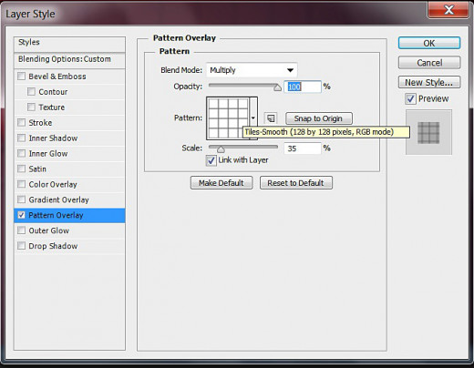Enable the Bevel & Emboss checkbox
The height and width of the screenshot is (368, 474).
coord(21,76)
